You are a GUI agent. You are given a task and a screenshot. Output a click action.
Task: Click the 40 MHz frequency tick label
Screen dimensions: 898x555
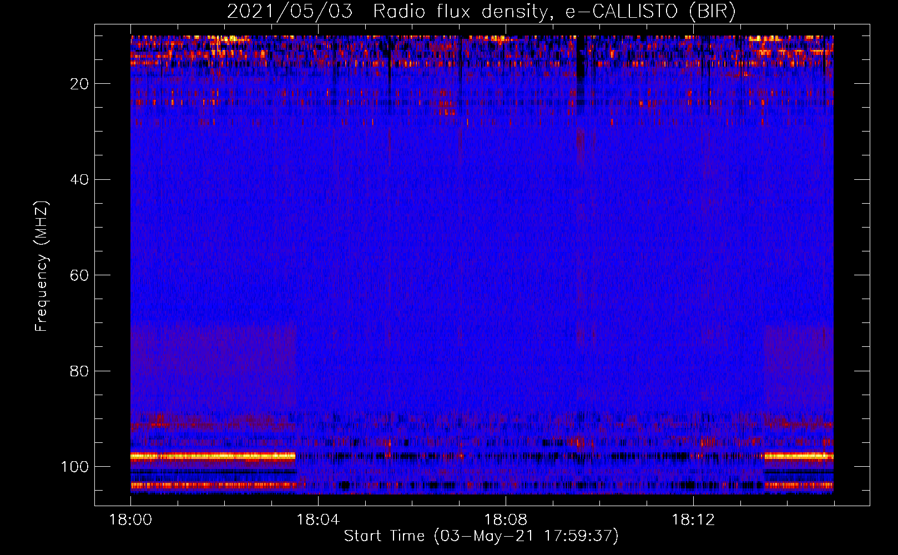(x=79, y=180)
